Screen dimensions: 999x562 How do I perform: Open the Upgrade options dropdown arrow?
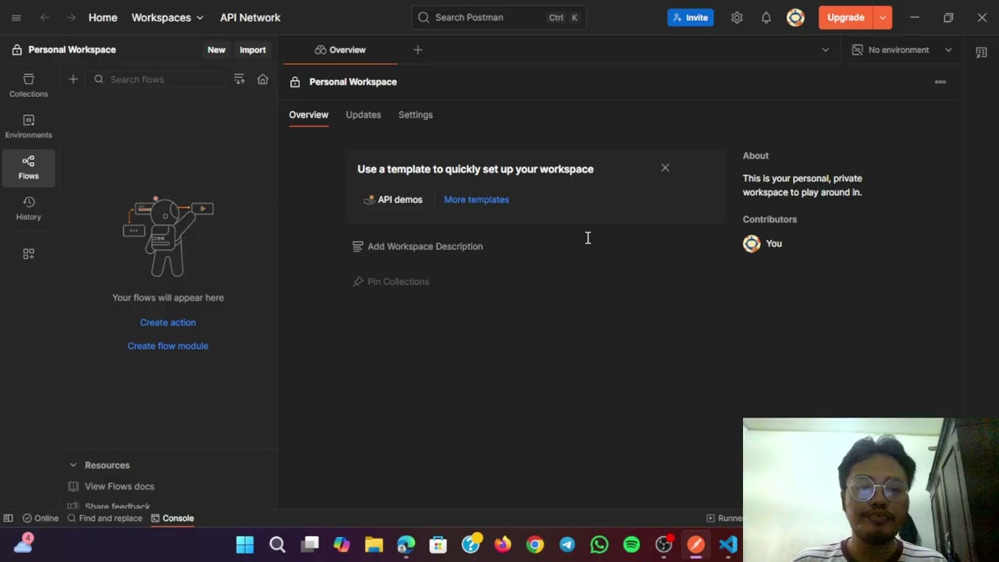tap(882, 17)
